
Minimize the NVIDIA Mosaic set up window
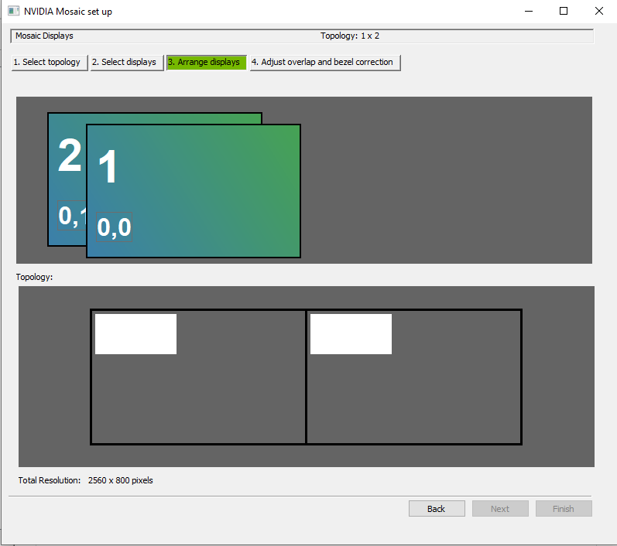click(x=529, y=11)
